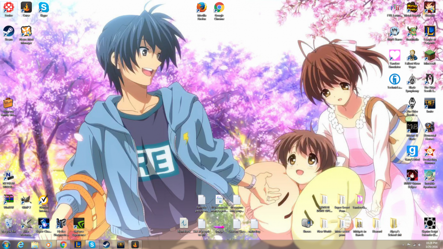Show hidden system tray icons
The width and height of the screenshot is (443, 249).
pyautogui.click(x=403, y=245)
